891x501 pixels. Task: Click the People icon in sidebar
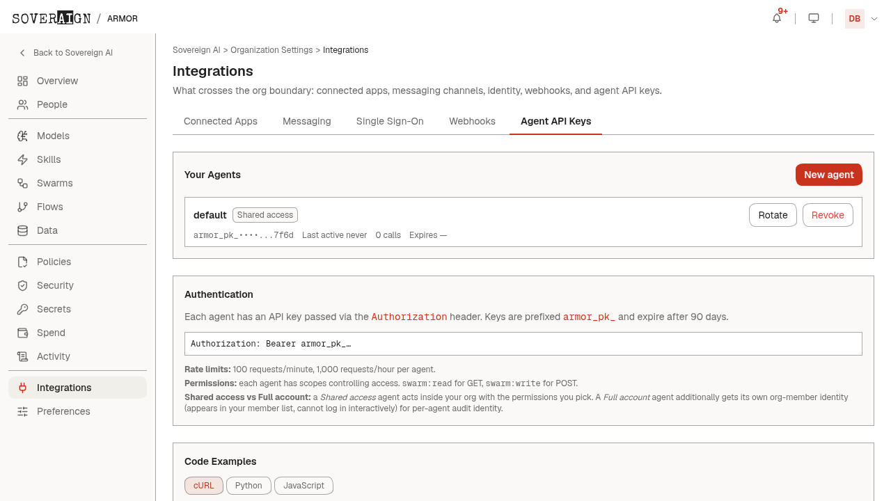pos(23,104)
